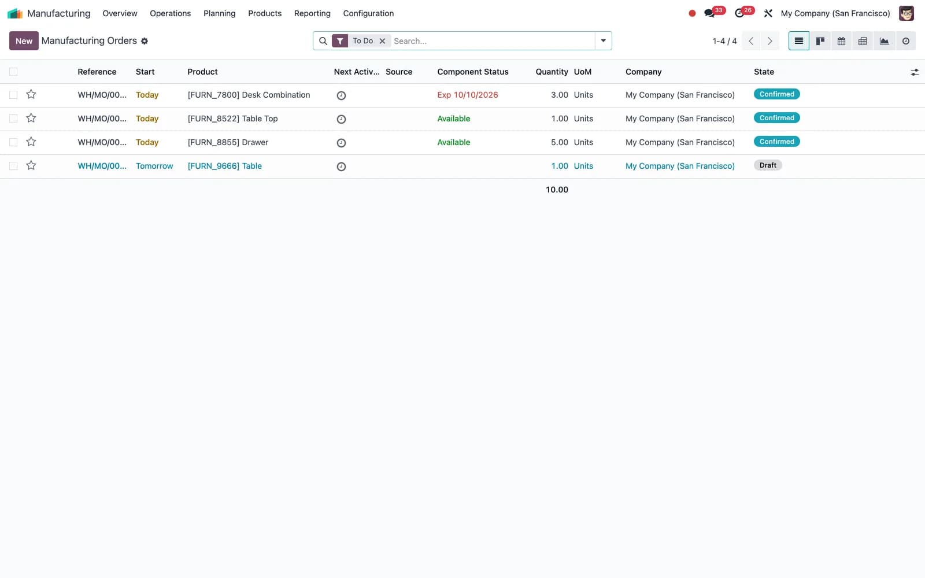Viewport: 925px width, 578px height.
Task: Star the Drawer order as favorite
Action: tap(31, 142)
